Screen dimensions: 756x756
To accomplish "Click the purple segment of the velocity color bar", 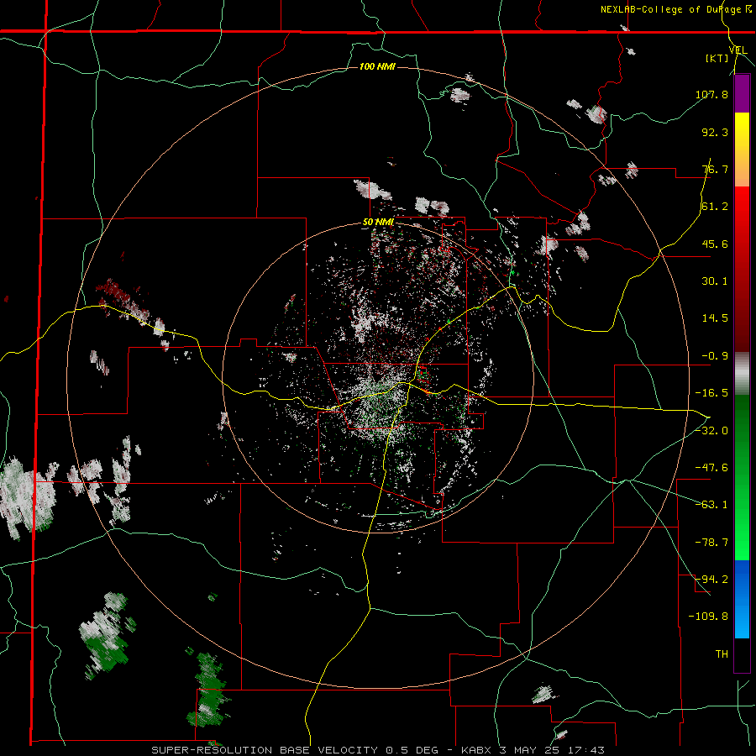I will pyautogui.click(x=742, y=94).
